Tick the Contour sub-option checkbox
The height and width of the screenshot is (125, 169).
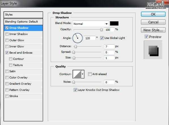pyautogui.click(x=10, y=59)
